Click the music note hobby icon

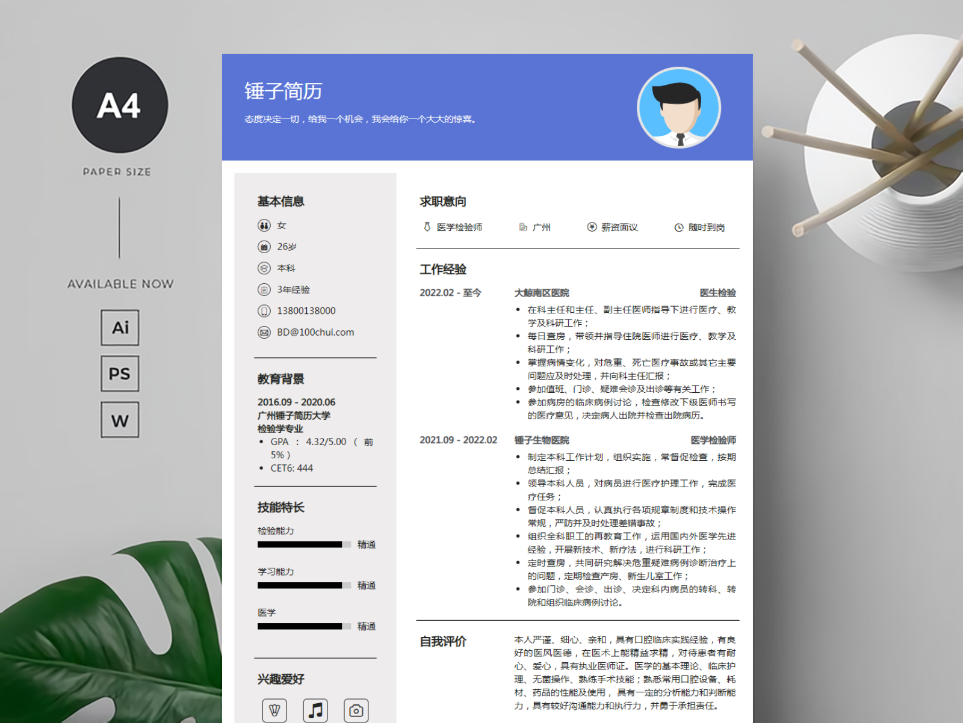point(315,710)
